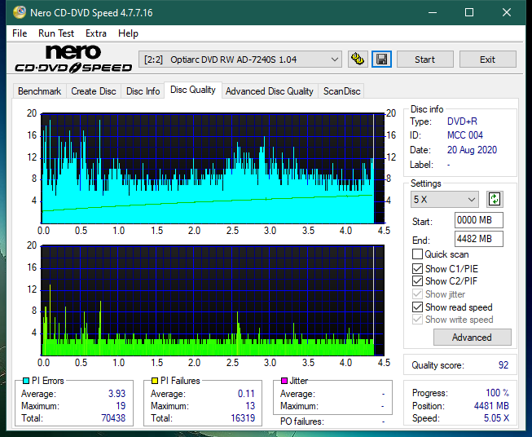Click the Speed value 5.05 X
Screen dimensions: 532x437
tap(496, 418)
